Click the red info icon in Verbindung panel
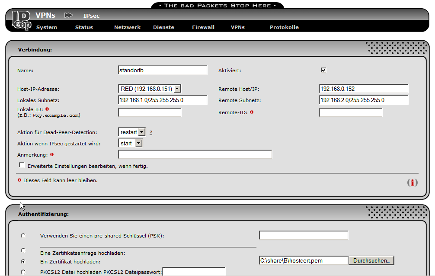The height and width of the screenshot is (276, 435). pos(412,183)
